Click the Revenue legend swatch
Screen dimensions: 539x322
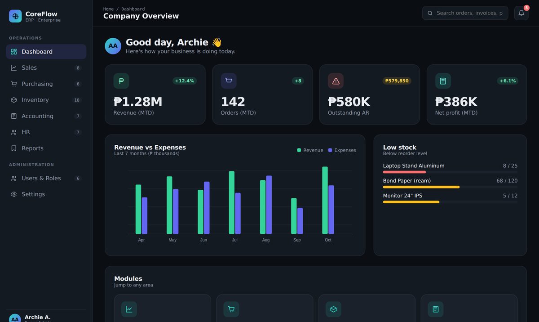click(299, 150)
